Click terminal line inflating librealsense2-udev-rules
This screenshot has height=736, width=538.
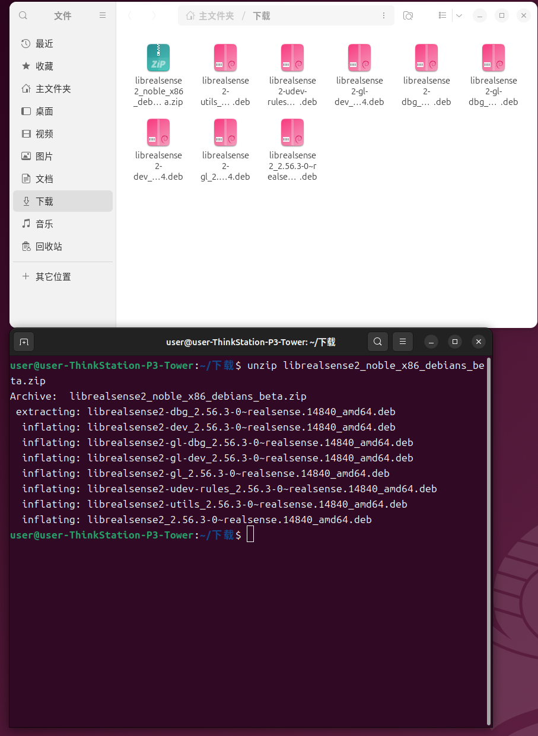pos(230,489)
